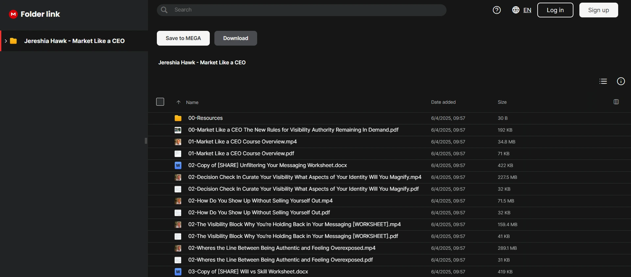Click the 02-Decision Check In pdf file icon
Screen dimensions: 631x277
(x=178, y=189)
